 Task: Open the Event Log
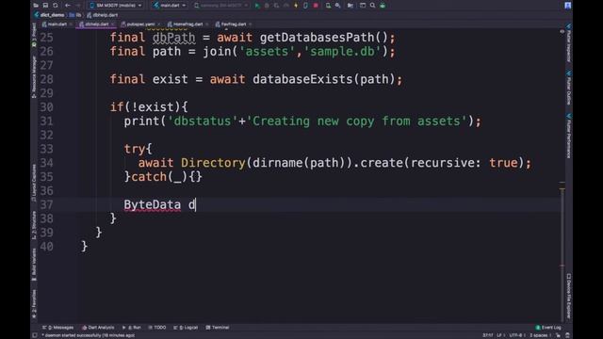[548, 328]
